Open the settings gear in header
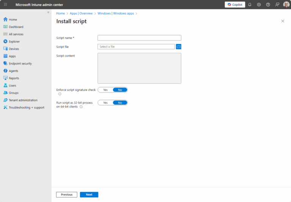 (259, 5)
